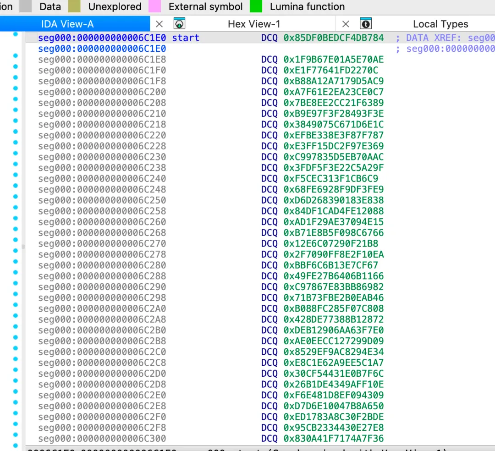495x451 pixels.
Task: Click address seg000:000000000006C2A0
Action: (x=102, y=308)
